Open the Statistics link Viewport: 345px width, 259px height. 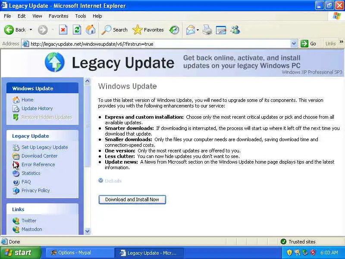point(31,173)
